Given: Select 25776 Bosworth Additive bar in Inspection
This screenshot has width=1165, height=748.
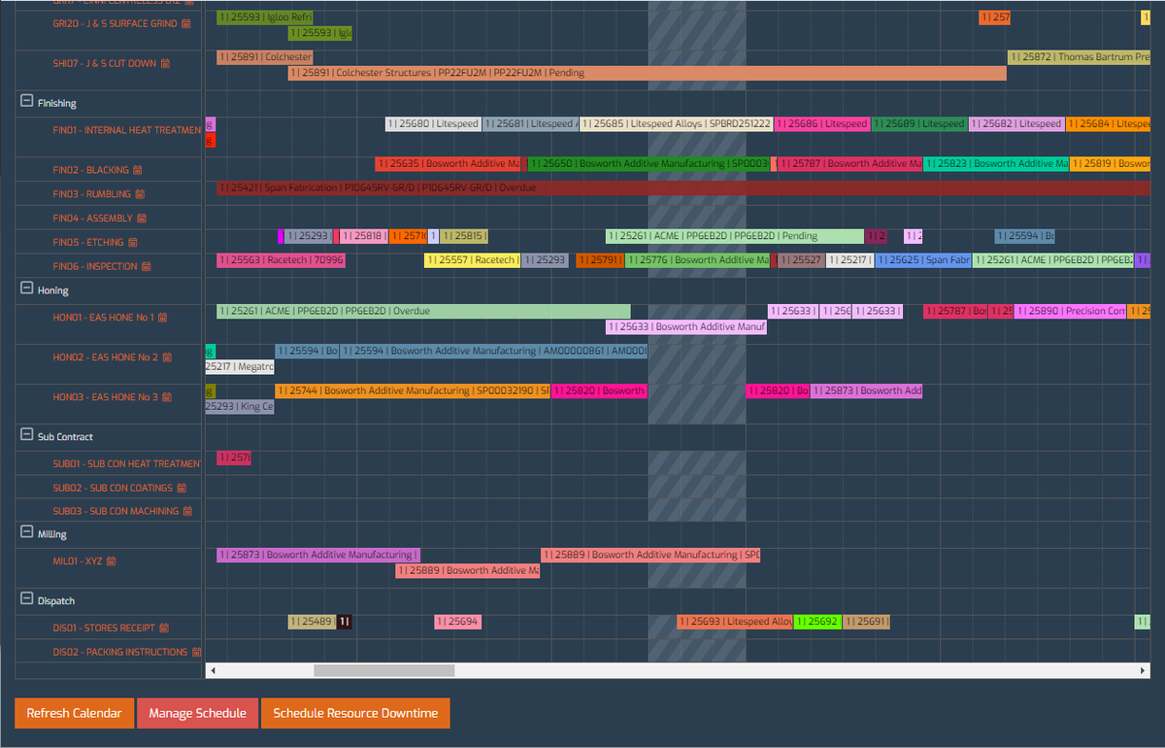Looking at the screenshot, I should click(x=697, y=260).
